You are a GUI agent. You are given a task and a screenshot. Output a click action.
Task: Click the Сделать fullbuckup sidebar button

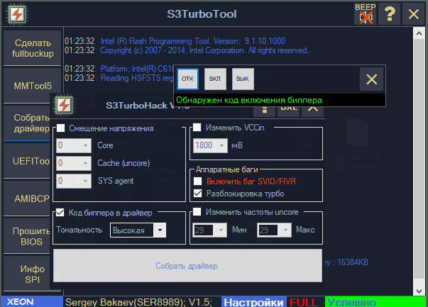point(33,48)
